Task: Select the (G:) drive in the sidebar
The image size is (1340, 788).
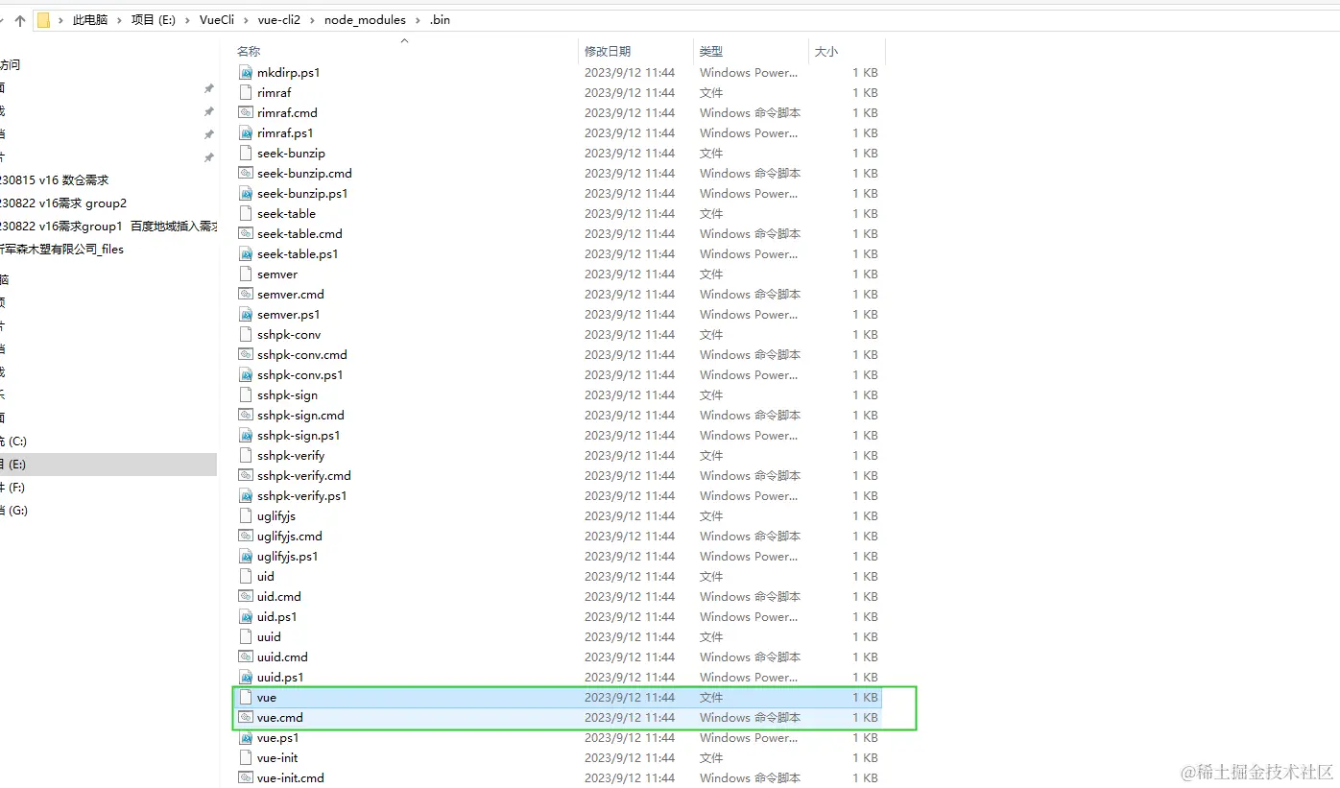Action: click(x=13, y=510)
